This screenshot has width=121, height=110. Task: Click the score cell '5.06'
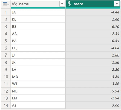(x=93, y=105)
